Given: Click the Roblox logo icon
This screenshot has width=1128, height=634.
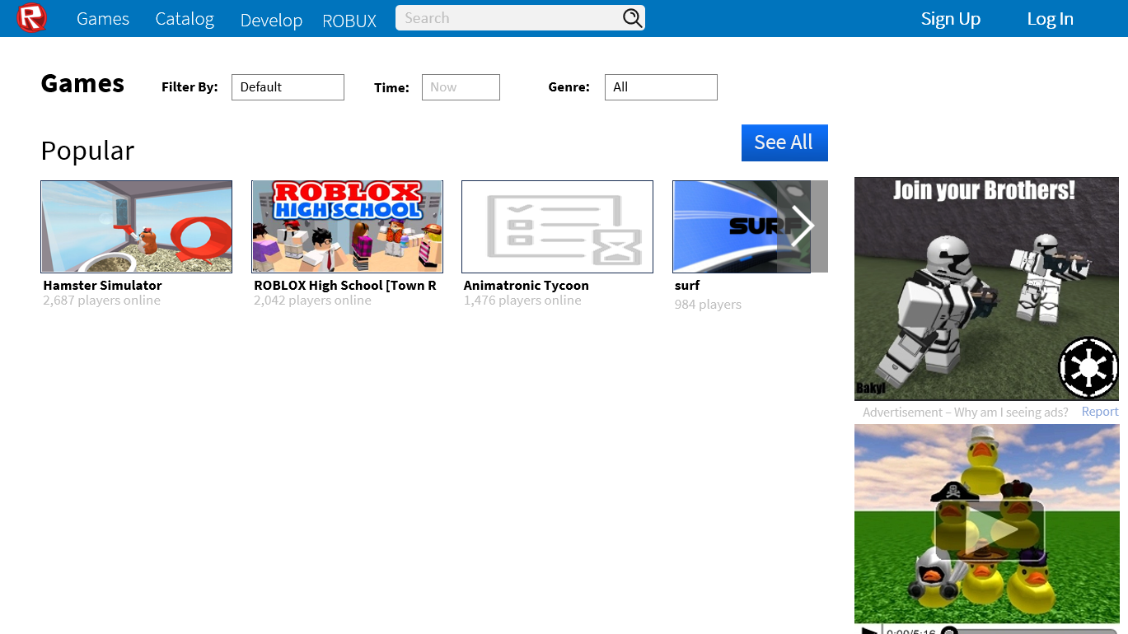Looking at the screenshot, I should [31, 18].
